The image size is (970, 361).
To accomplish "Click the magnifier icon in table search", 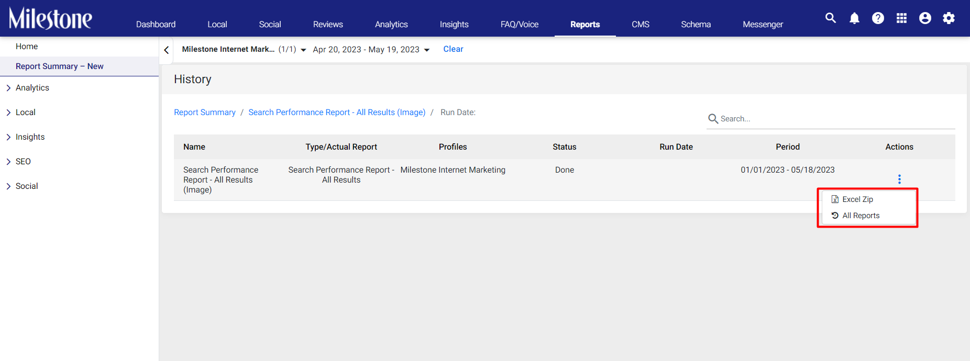I will [x=713, y=119].
